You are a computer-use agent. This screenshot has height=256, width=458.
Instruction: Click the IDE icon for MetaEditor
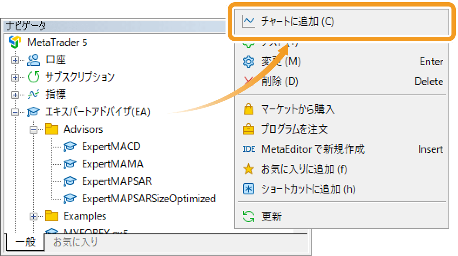pos(249,149)
